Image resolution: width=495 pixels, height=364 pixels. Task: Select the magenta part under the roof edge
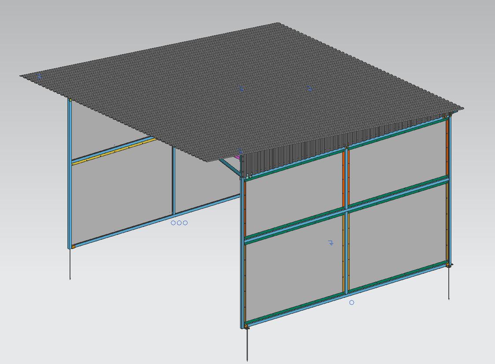click(238, 156)
